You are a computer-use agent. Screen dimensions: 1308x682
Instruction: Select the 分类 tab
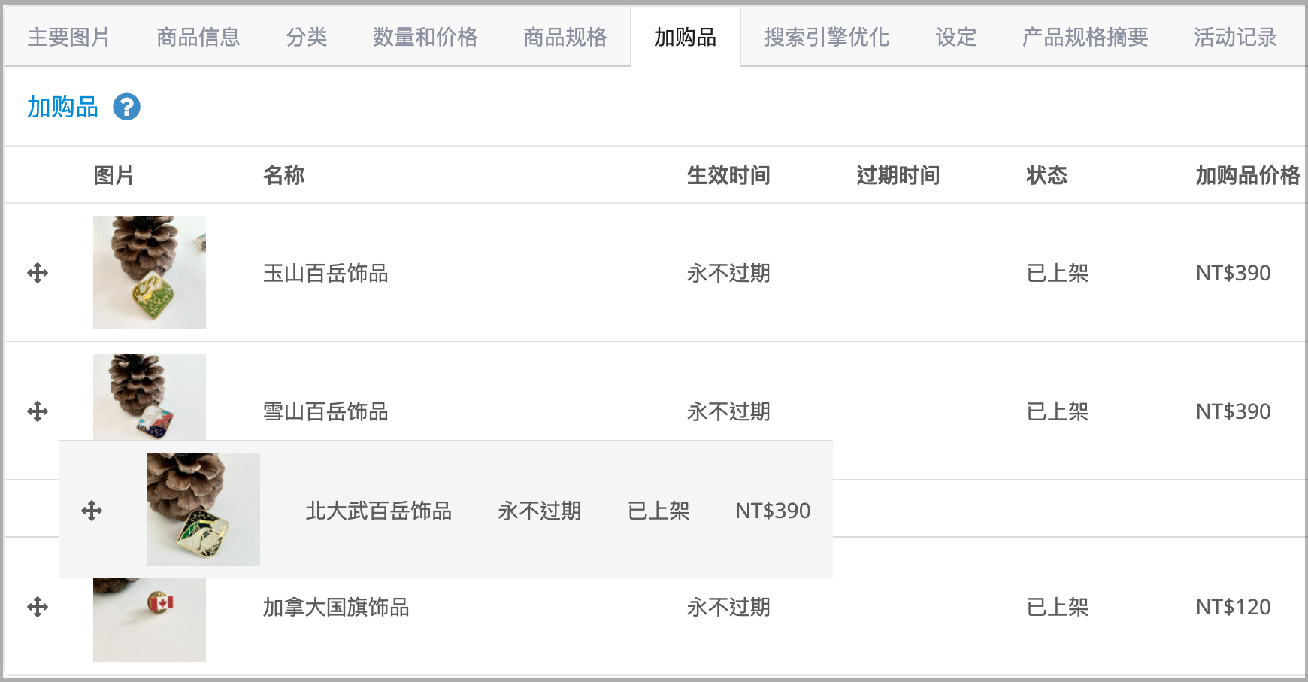(306, 37)
